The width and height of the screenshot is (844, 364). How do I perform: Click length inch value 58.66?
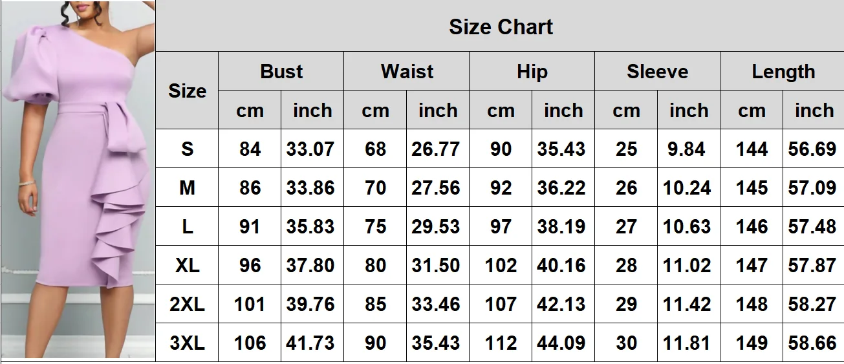tap(812, 343)
